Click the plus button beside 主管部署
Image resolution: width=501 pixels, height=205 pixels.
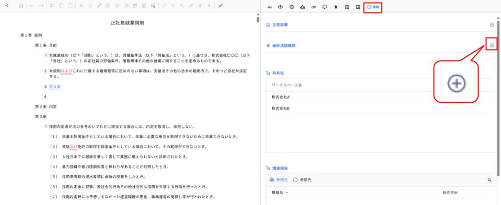click(492, 25)
